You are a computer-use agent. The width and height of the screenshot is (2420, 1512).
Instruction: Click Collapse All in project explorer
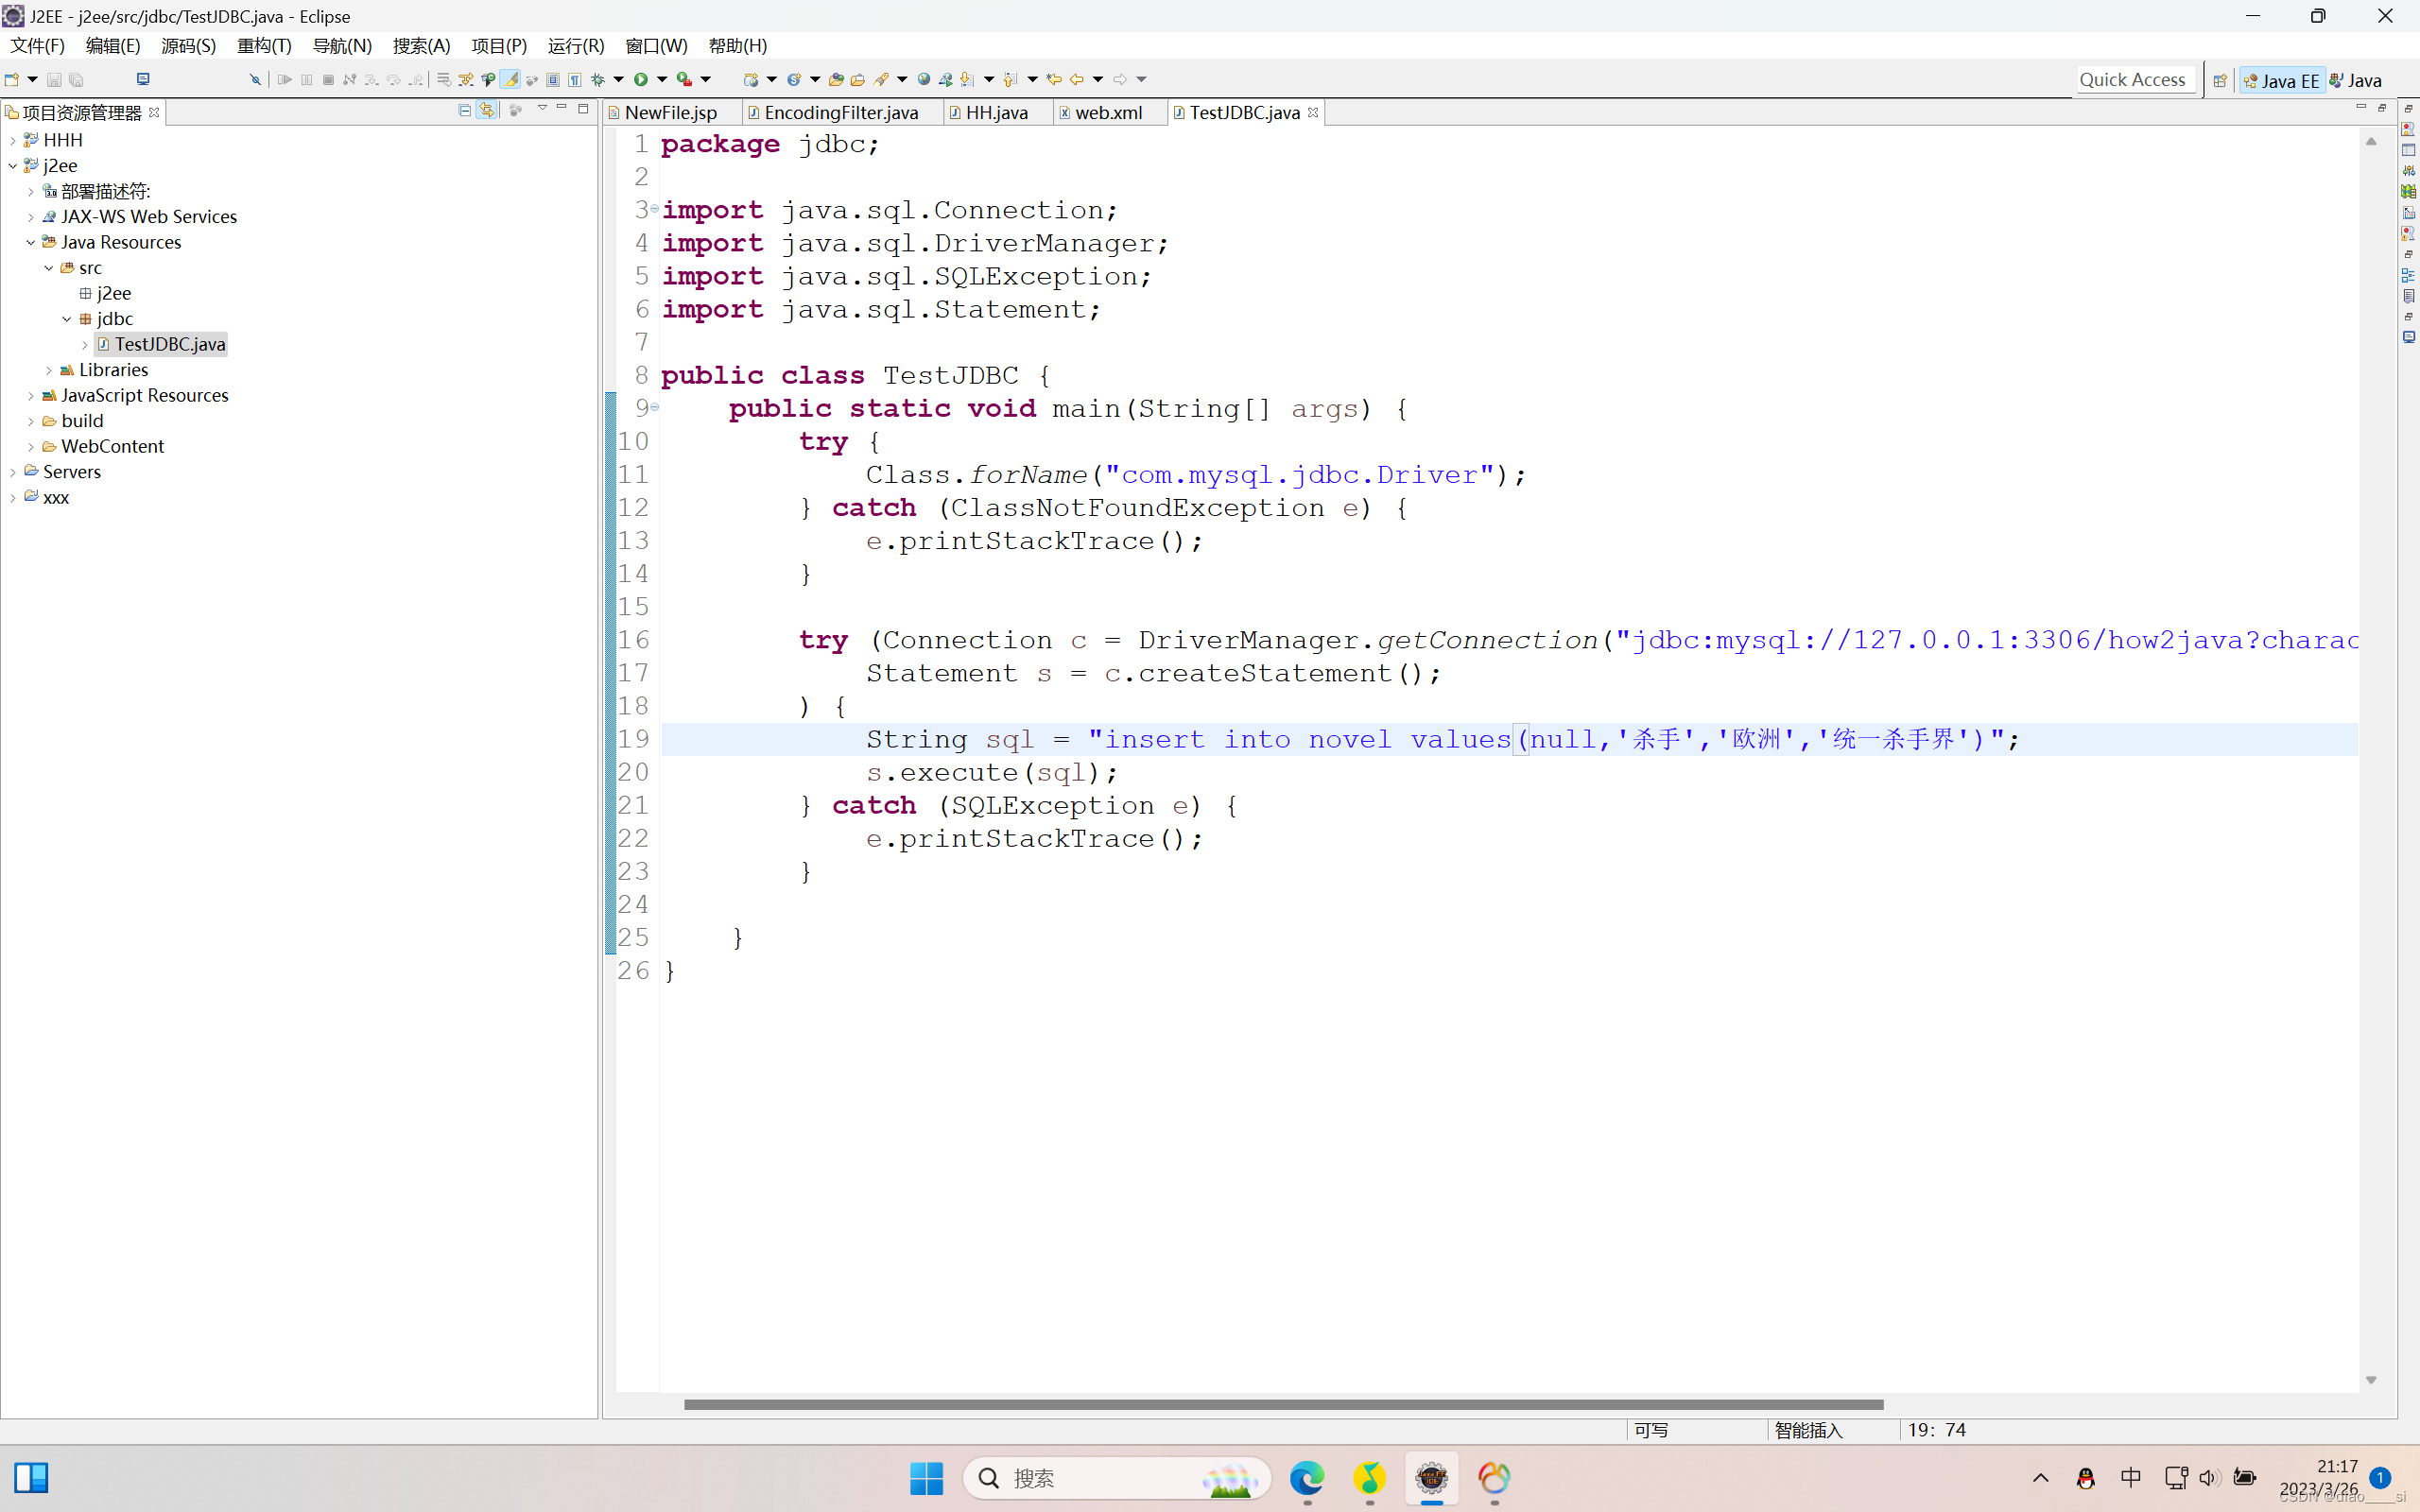click(464, 110)
